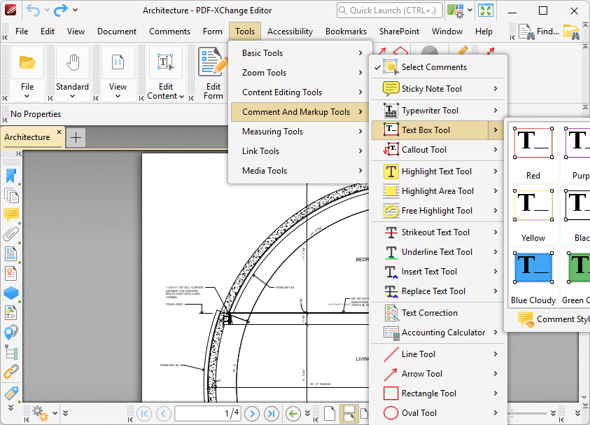Click the Sticky Note Tool icon
The image size is (590, 425).
pyautogui.click(x=391, y=89)
